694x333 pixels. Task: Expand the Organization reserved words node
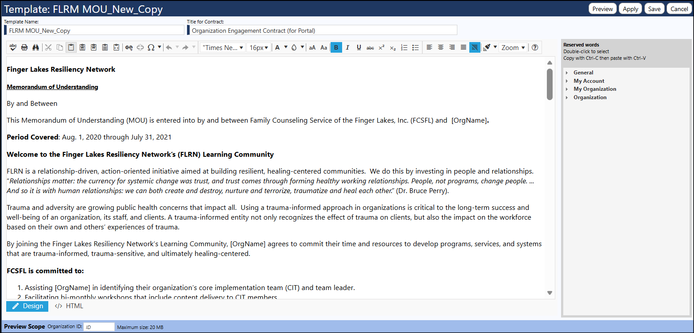click(567, 97)
